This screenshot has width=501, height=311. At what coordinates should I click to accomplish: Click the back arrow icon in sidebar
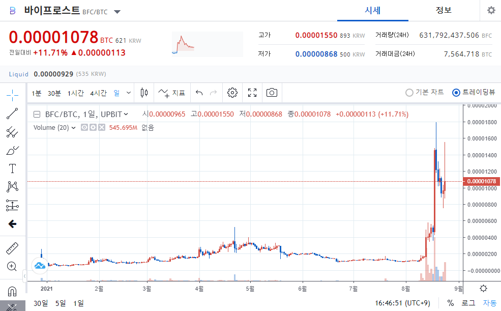point(12,224)
